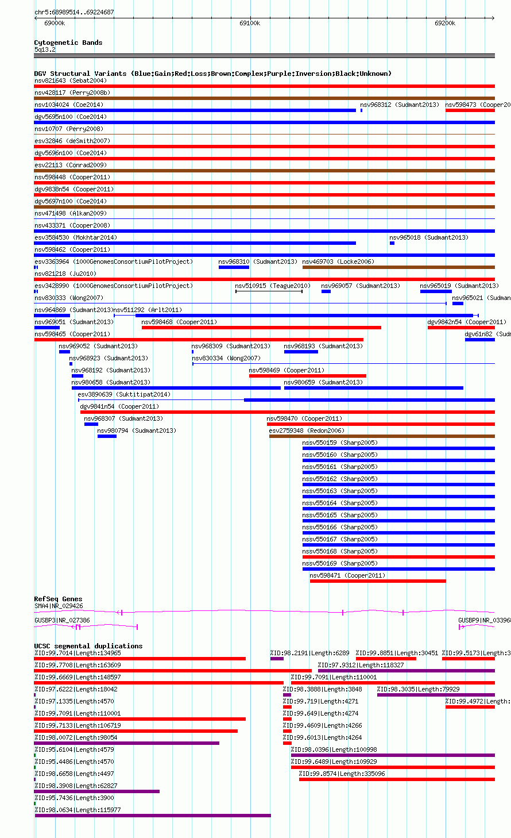Viewport: 511px width, 838px height.
Task: Click the nsv511292 (Arlt2011) label
Action: click(x=148, y=310)
